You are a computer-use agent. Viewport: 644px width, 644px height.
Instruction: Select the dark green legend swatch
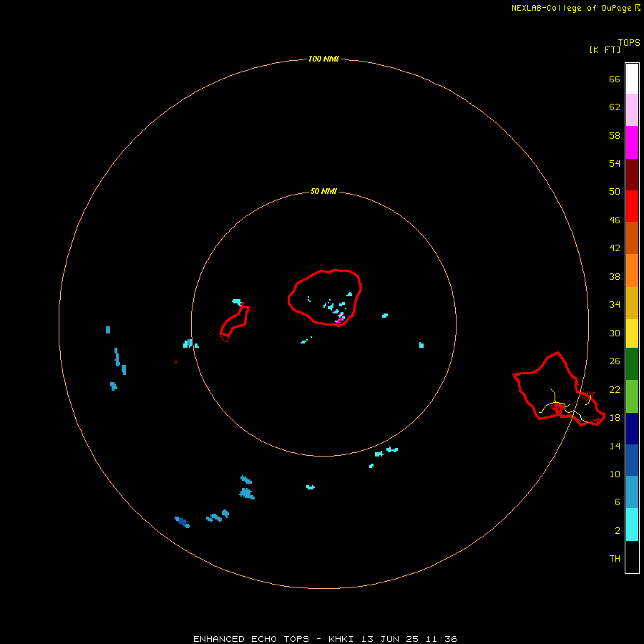click(x=632, y=364)
